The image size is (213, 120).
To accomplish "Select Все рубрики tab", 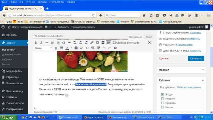I will point(167,87).
